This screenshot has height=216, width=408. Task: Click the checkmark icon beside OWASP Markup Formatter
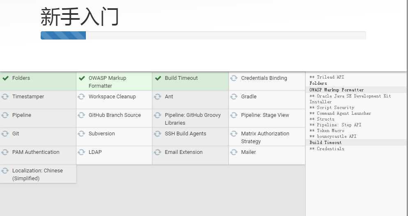(x=82, y=78)
